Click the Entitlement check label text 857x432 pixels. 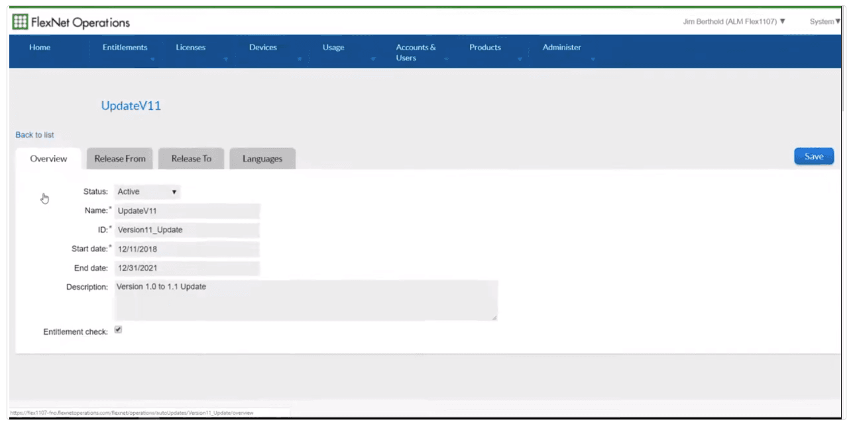coord(76,332)
